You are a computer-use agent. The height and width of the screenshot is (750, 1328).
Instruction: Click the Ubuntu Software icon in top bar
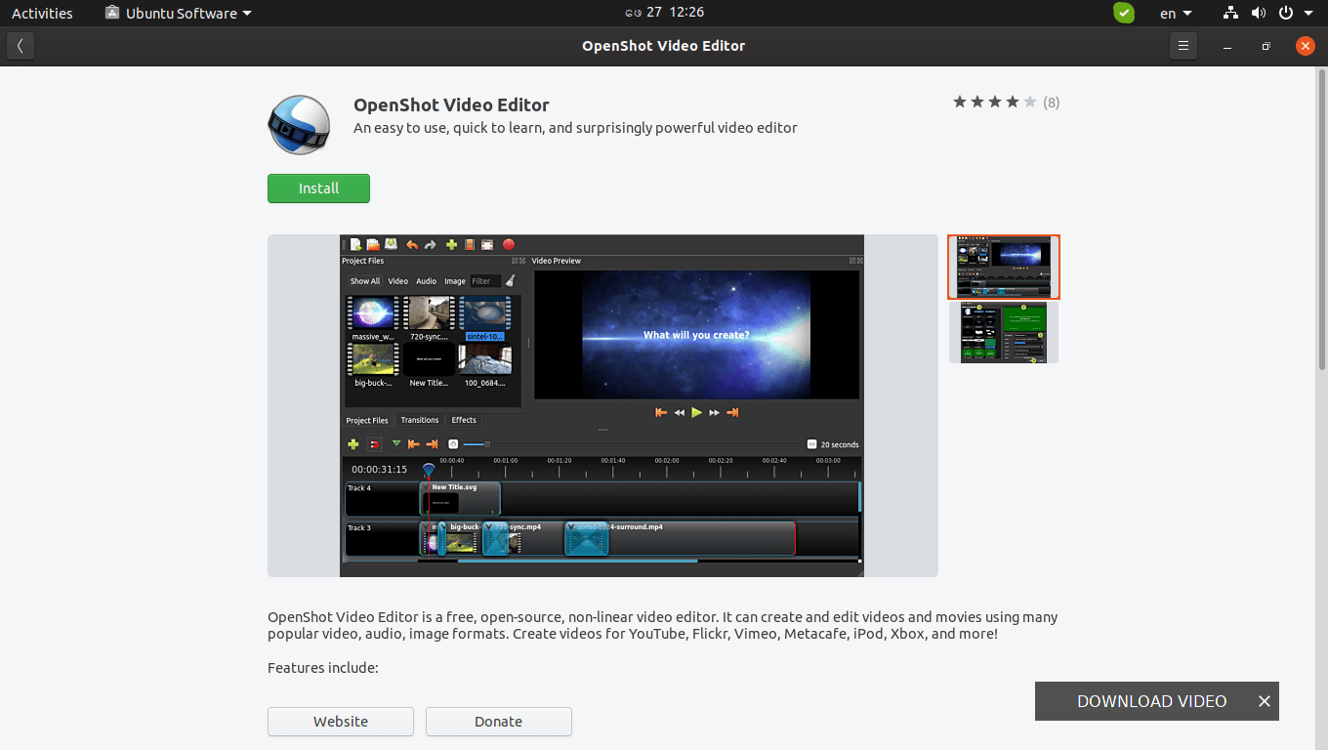pyautogui.click(x=110, y=13)
